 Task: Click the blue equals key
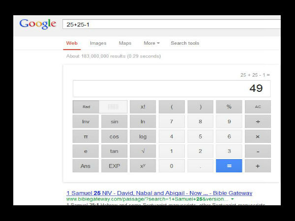(229, 166)
